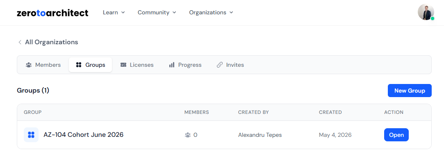Screen dimensions: 444x161
Task: Open the zerotoarchitect logo home link
Action: point(52,13)
